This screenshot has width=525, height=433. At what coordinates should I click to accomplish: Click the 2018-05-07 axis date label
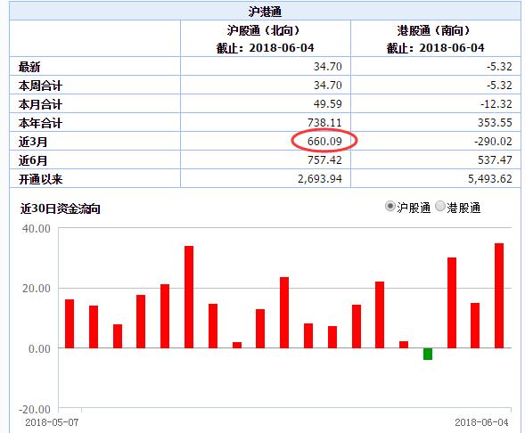coord(52,422)
